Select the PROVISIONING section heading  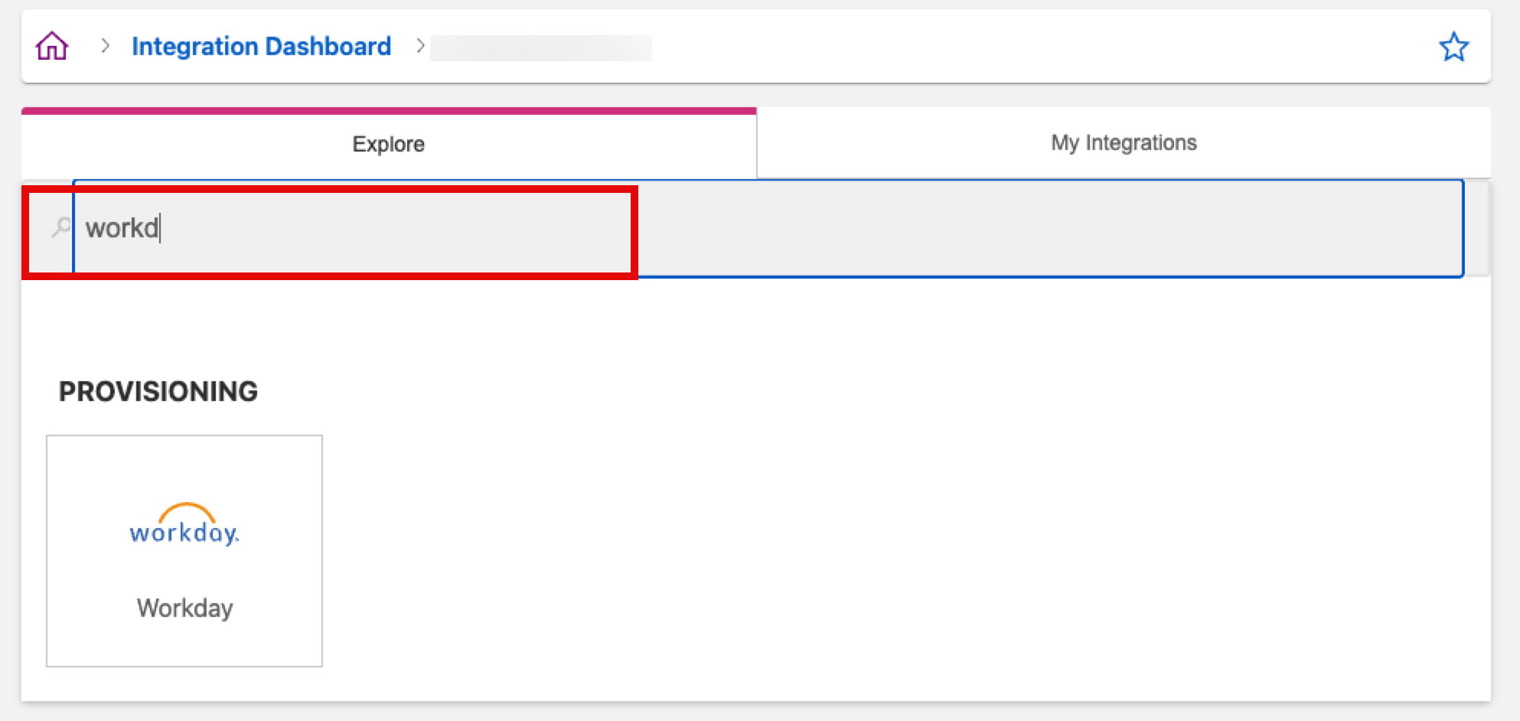[158, 391]
